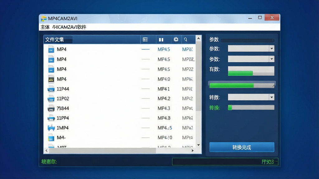Screen dimensions: 319x179
Task: Click the file icon beside 11PP4
Action: point(51,118)
